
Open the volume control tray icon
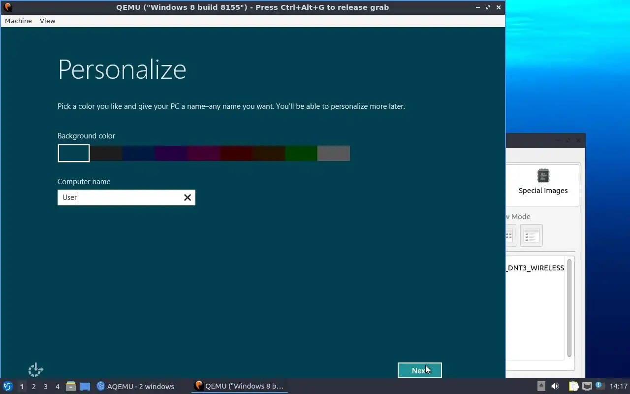point(555,387)
